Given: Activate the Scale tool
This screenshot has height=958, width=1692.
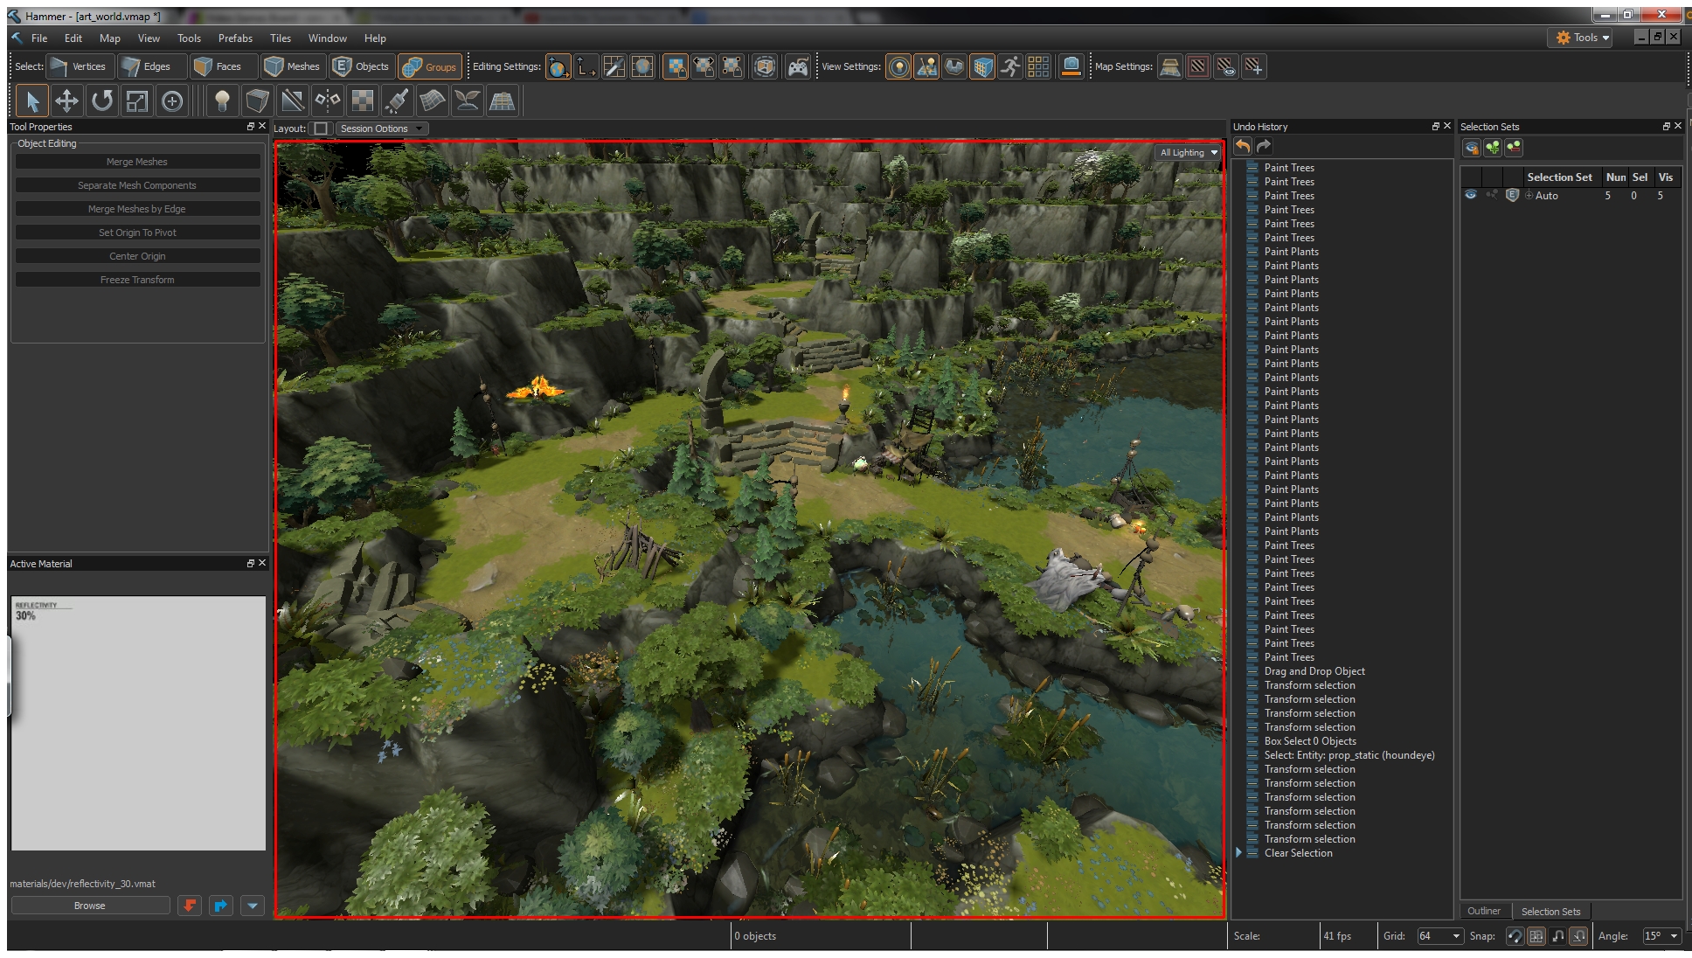Looking at the screenshot, I should (137, 101).
